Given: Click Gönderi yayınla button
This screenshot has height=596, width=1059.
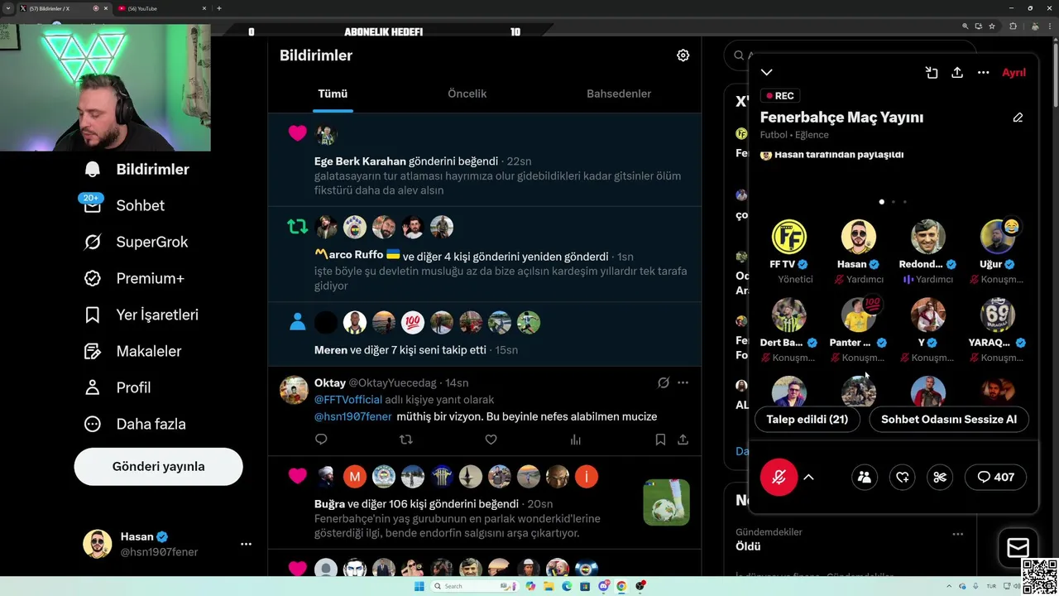Looking at the screenshot, I should (158, 466).
